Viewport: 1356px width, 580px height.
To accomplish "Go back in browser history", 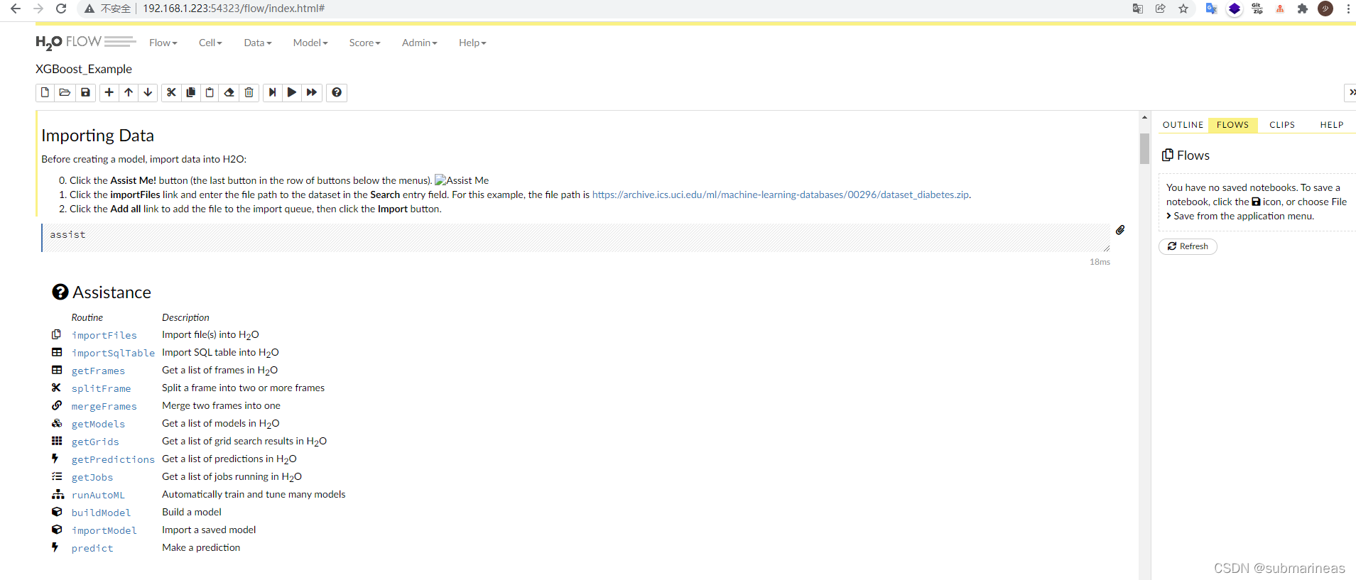I will pyautogui.click(x=16, y=9).
